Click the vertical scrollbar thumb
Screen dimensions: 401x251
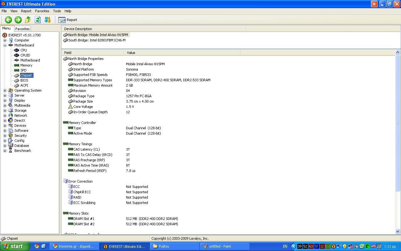pos(398,123)
